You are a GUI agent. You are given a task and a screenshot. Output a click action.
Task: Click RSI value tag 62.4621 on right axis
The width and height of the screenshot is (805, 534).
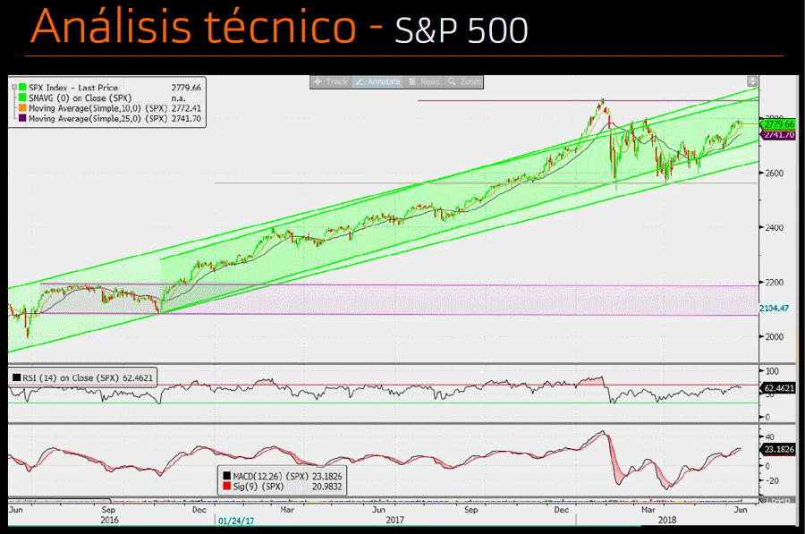(779, 388)
